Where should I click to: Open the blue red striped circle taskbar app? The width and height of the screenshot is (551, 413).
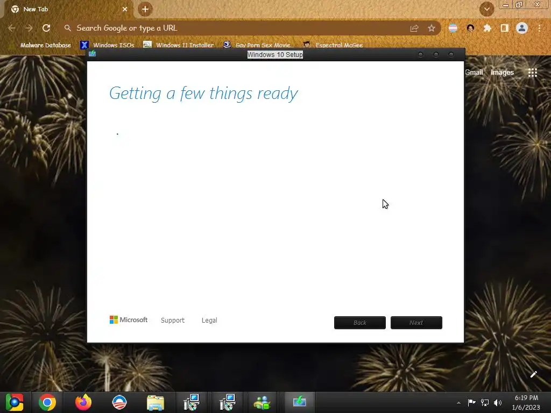click(119, 402)
